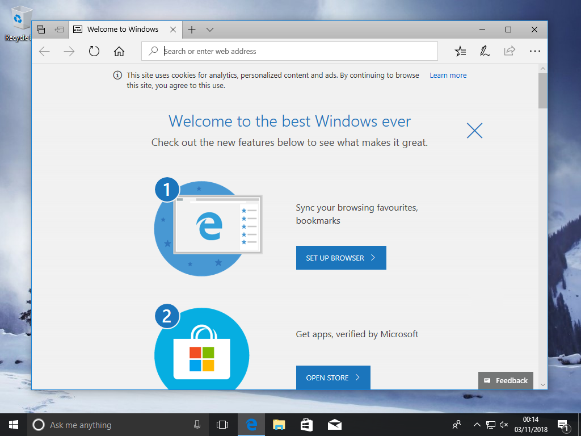The width and height of the screenshot is (581, 436).
Task: Dismiss the welcome banner with blue X
Action: [474, 131]
